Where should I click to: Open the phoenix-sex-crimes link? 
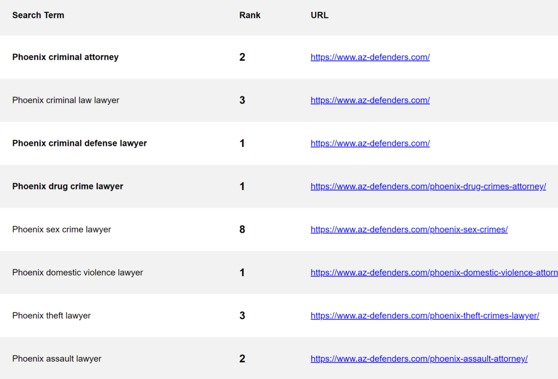[409, 229]
